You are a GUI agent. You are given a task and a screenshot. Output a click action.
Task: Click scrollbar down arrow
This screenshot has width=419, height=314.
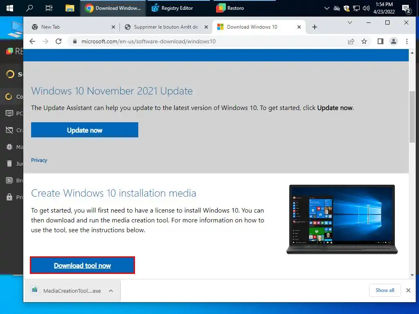[x=412, y=275]
